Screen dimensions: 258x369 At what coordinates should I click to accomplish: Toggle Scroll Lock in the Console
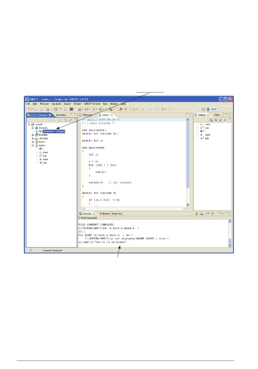196,214
